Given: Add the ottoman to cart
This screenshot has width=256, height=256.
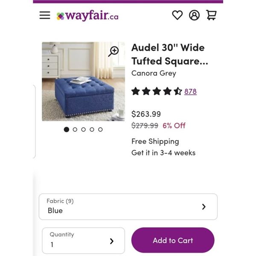Looking at the screenshot, I should pyautogui.click(x=173, y=240).
